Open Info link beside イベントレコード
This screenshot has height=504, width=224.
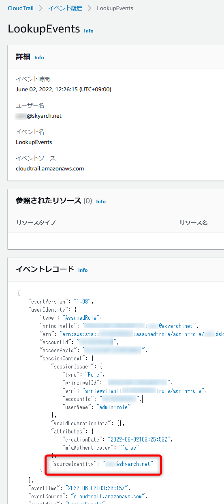coord(83,270)
